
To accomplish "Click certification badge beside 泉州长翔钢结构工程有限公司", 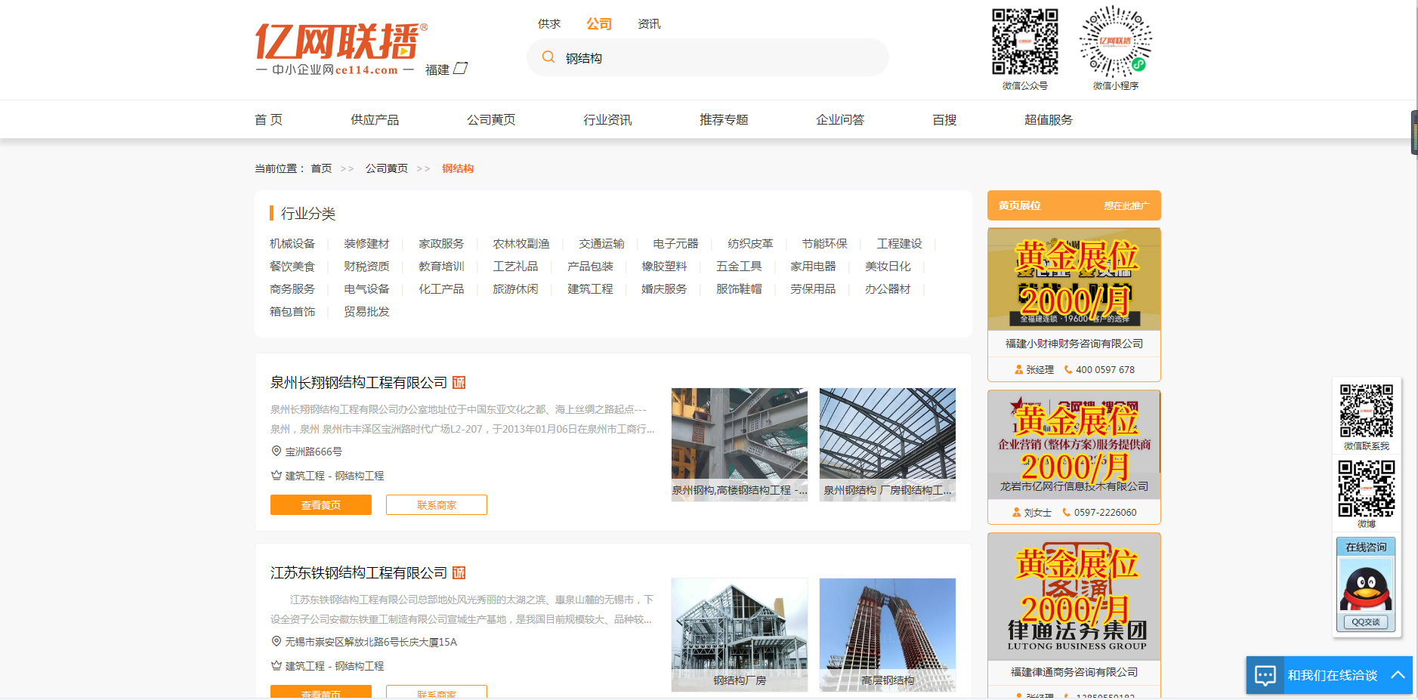I will [459, 383].
